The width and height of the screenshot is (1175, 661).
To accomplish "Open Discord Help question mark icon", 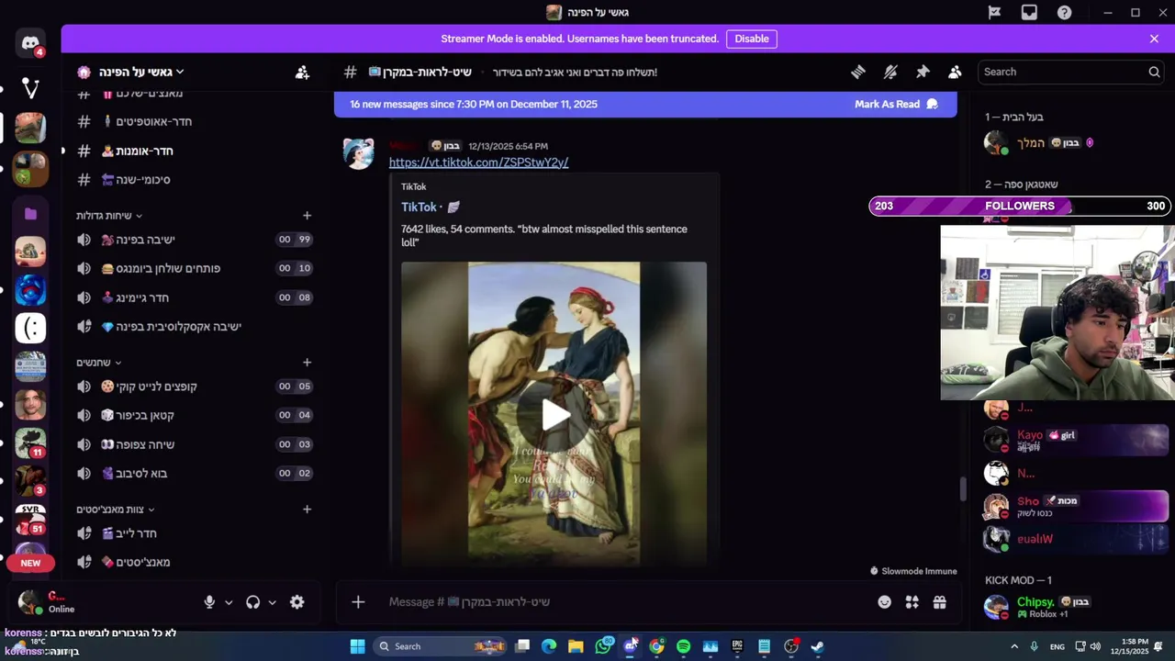I will 1064,13.
